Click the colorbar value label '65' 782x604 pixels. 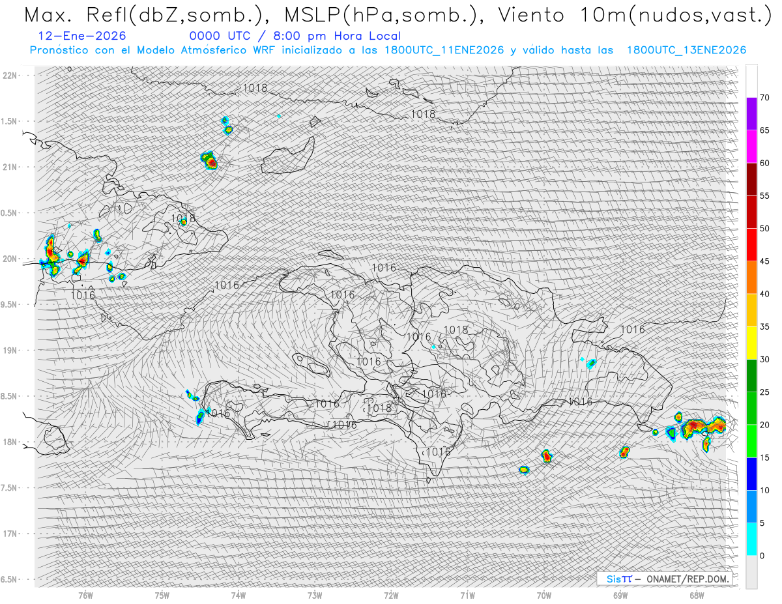pyautogui.click(x=765, y=130)
